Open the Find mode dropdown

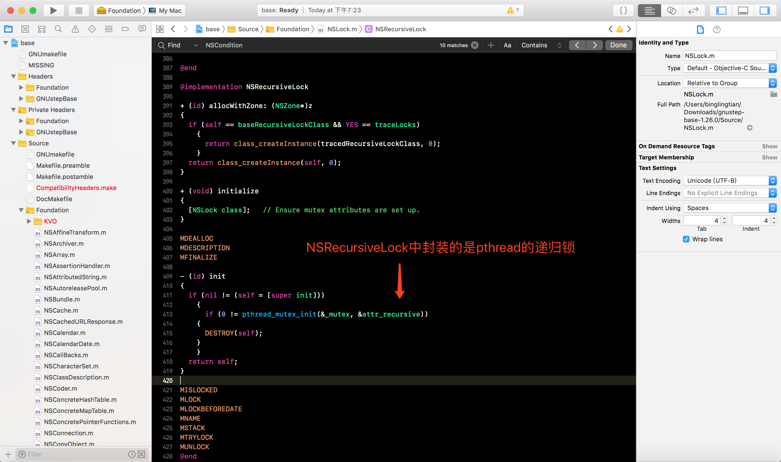point(178,45)
